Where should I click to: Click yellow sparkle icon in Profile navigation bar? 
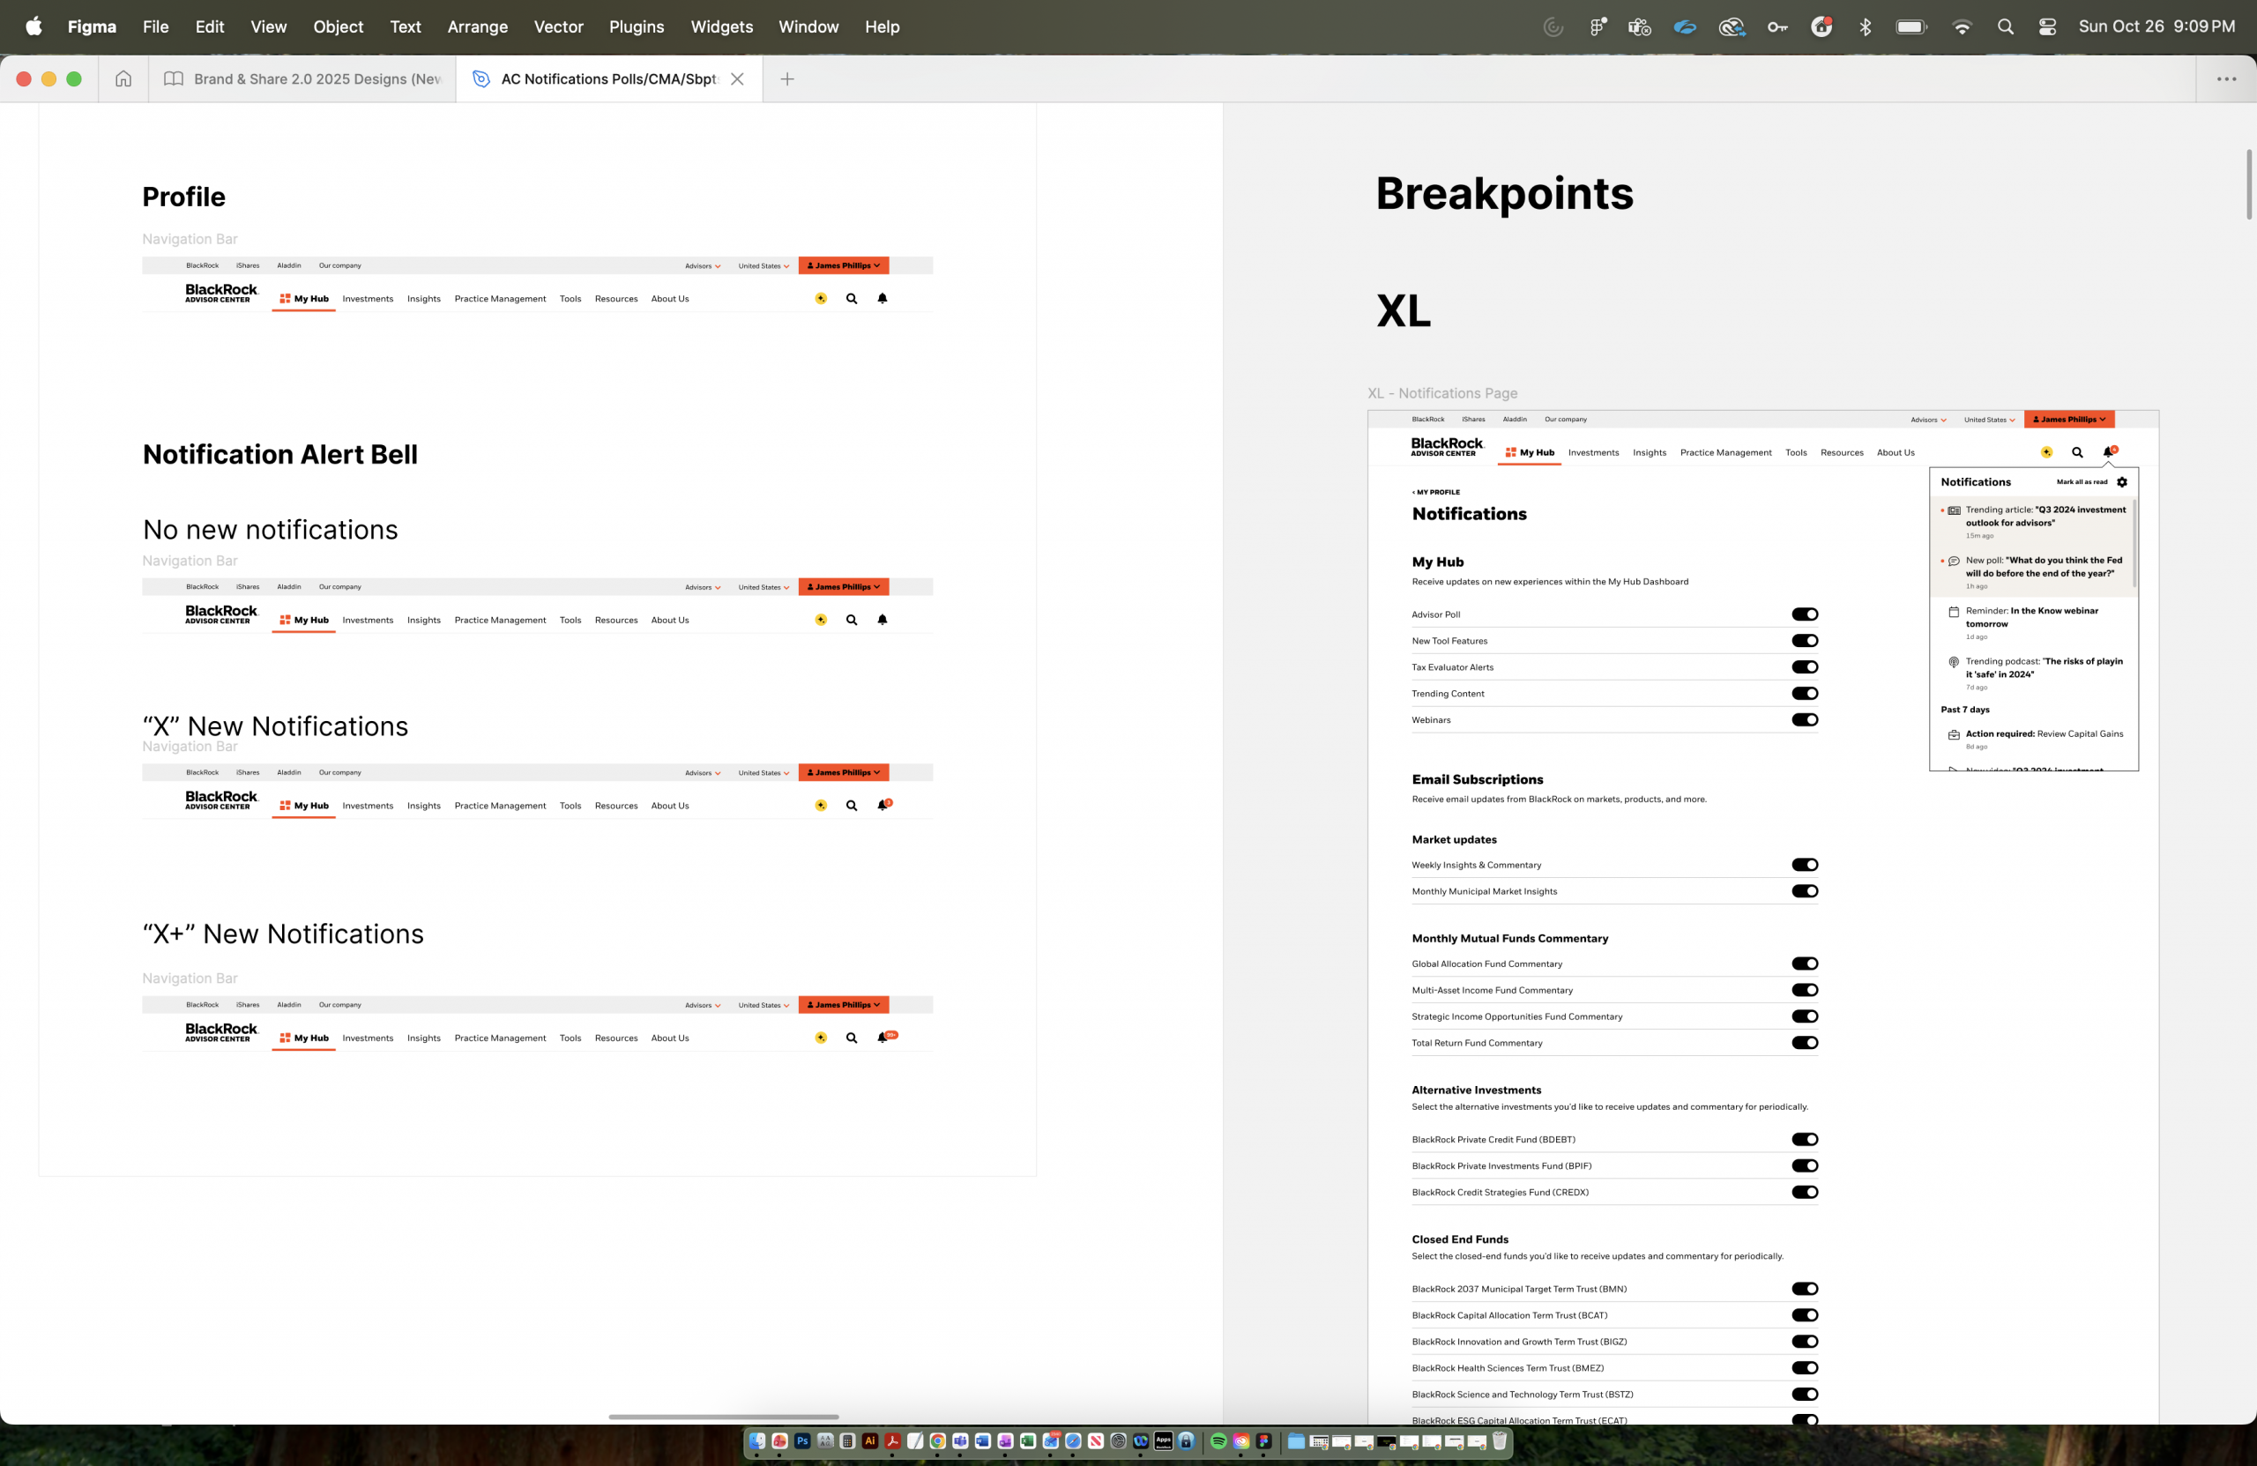(821, 298)
